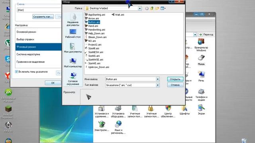Open Центр обеспечения item in Control Panel
This screenshot has width=255, height=143.
click(x=168, y=111)
